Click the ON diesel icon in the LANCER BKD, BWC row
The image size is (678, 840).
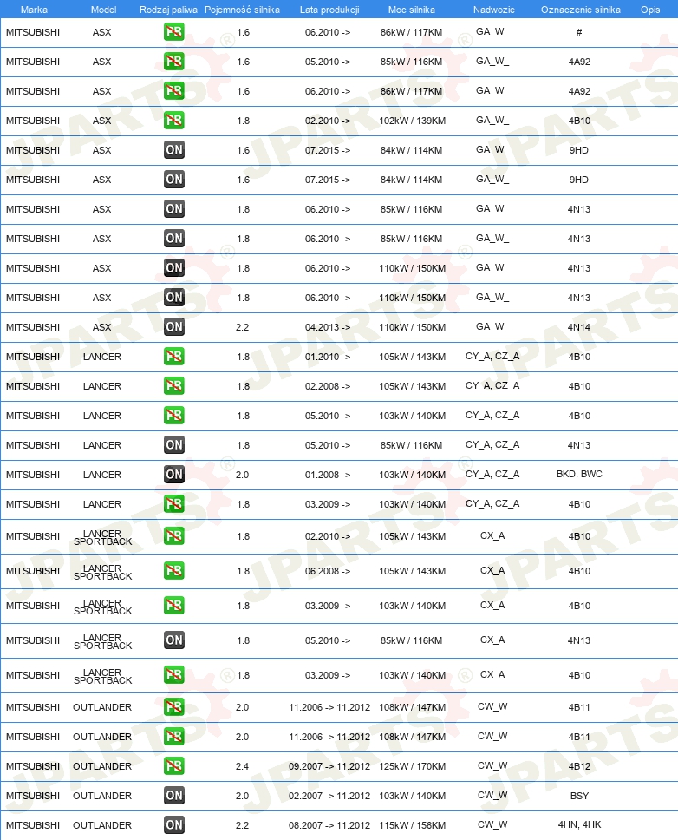(174, 474)
